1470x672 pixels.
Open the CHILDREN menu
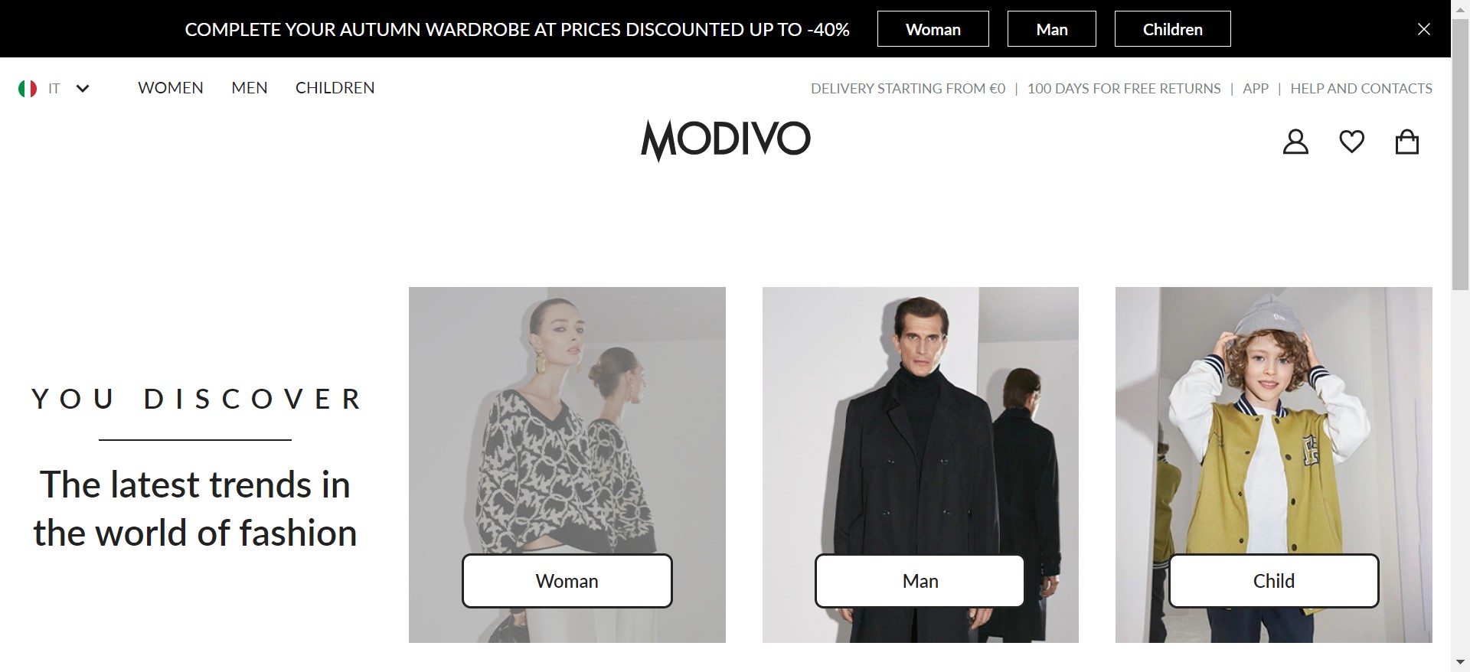(335, 88)
